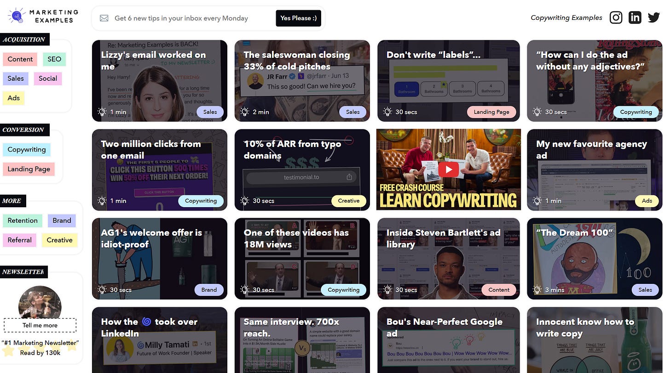Click lightbulb icon on 'Don't write labels' card
The height and width of the screenshot is (373, 670).
point(387,112)
